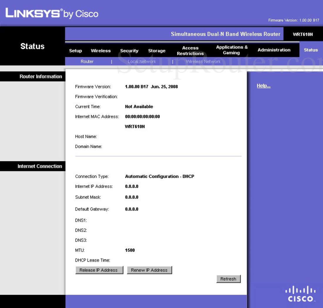323x308 pixels.
Task: Select the MAC address 00:00:00:00:00:00
Action: [142, 117]
